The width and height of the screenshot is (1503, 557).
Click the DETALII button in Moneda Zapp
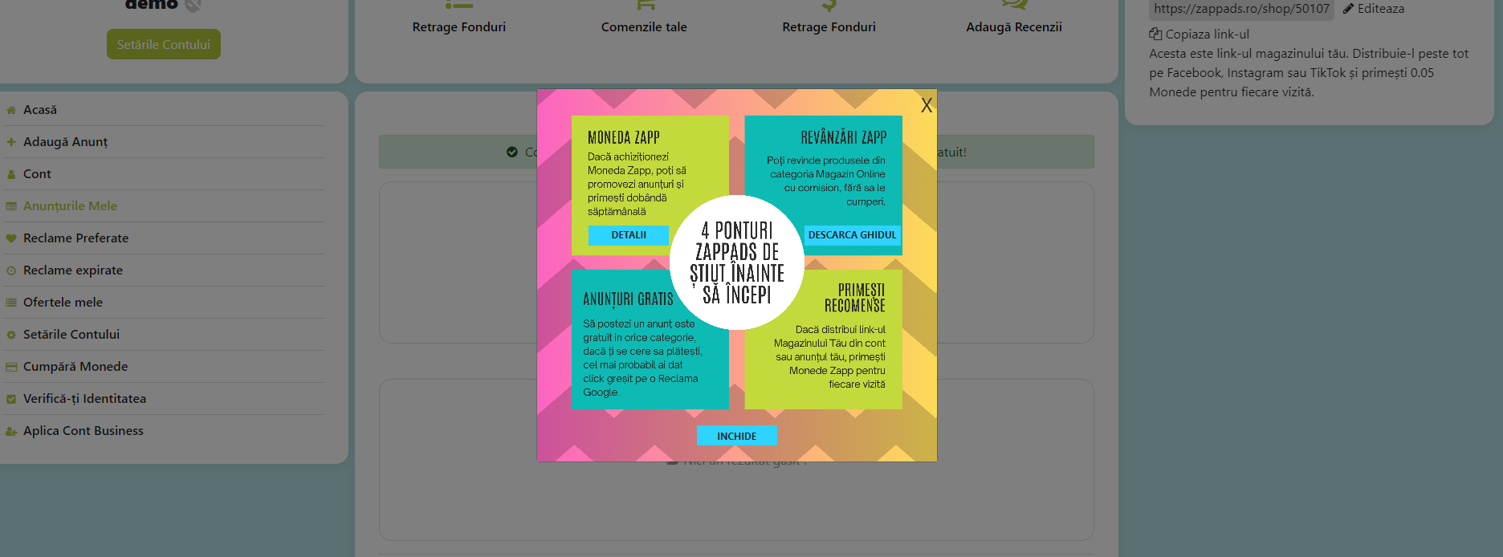pyautogui.click(x=628, y=235)
